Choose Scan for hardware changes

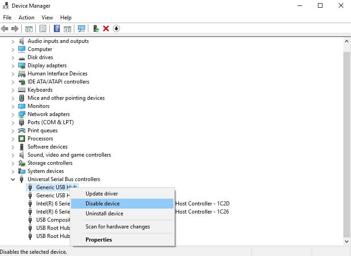(122, 227)
